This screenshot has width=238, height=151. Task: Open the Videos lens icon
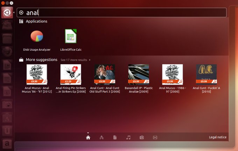(x=155, y=137)
